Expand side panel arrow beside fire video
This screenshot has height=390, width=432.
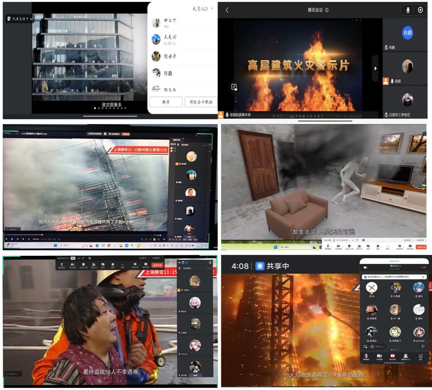tap(375, 68)
